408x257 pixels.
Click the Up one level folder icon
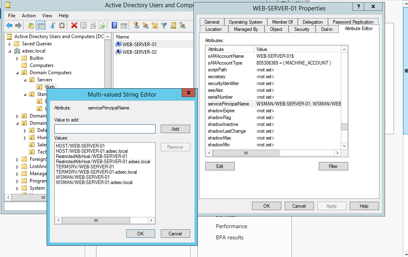31,26
